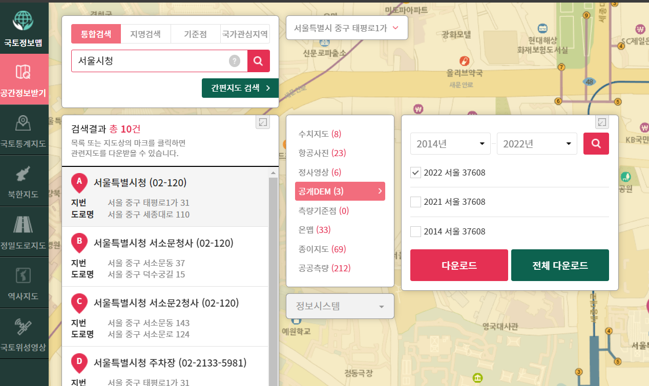Select the 북한지도 sidebar icon
Screen dimensions: 649x386
[x=24, y=179]
